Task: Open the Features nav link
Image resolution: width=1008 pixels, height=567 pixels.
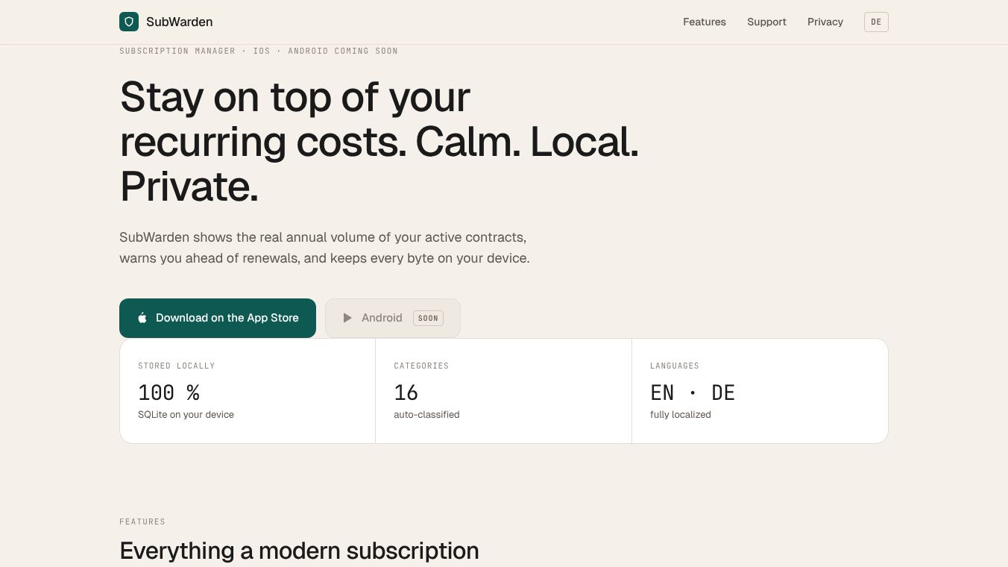Action: [705, 22]
